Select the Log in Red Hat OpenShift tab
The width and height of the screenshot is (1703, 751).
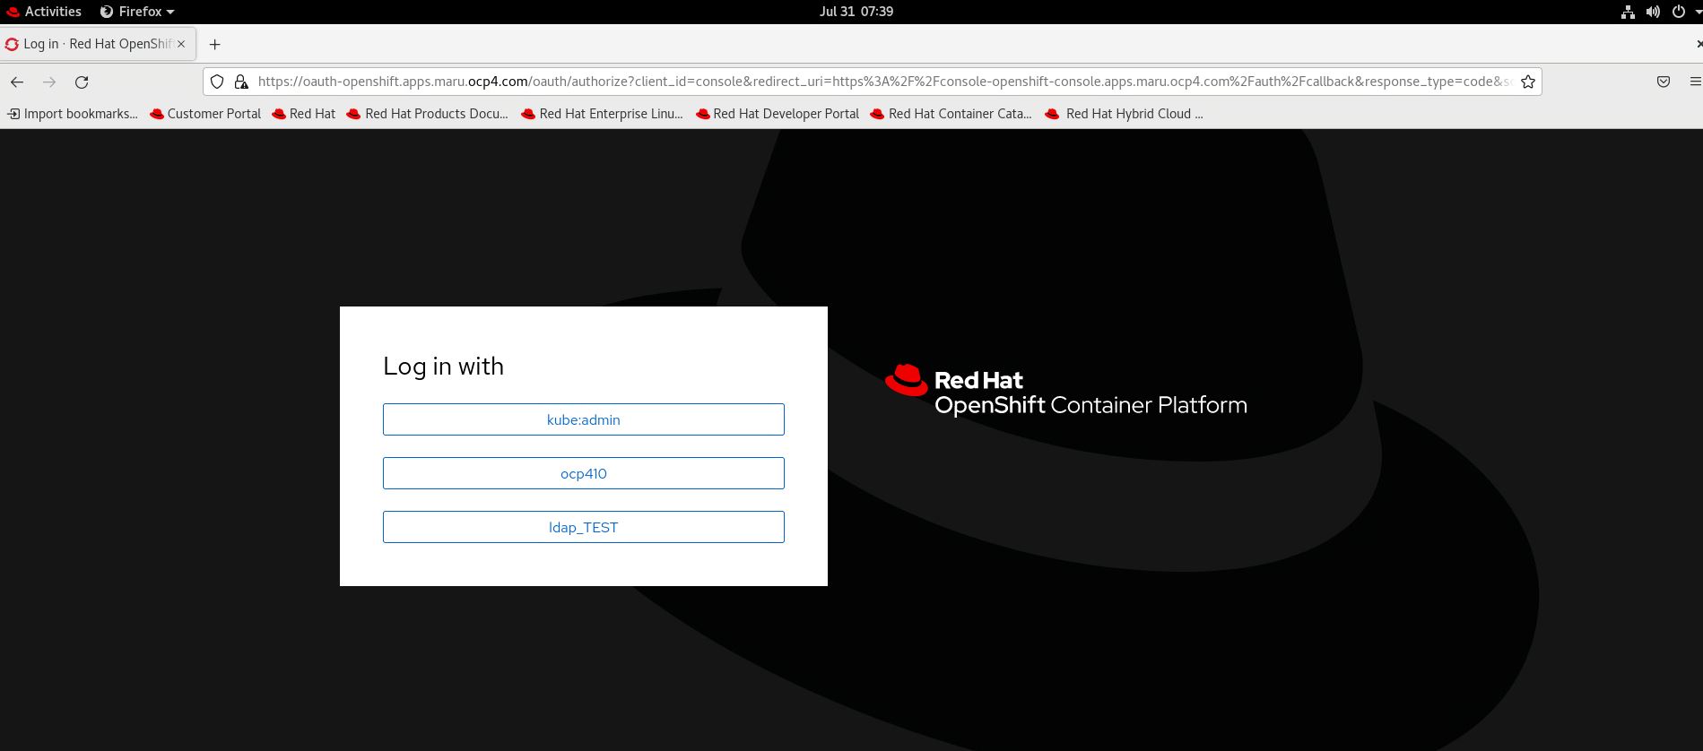point(98,44)
